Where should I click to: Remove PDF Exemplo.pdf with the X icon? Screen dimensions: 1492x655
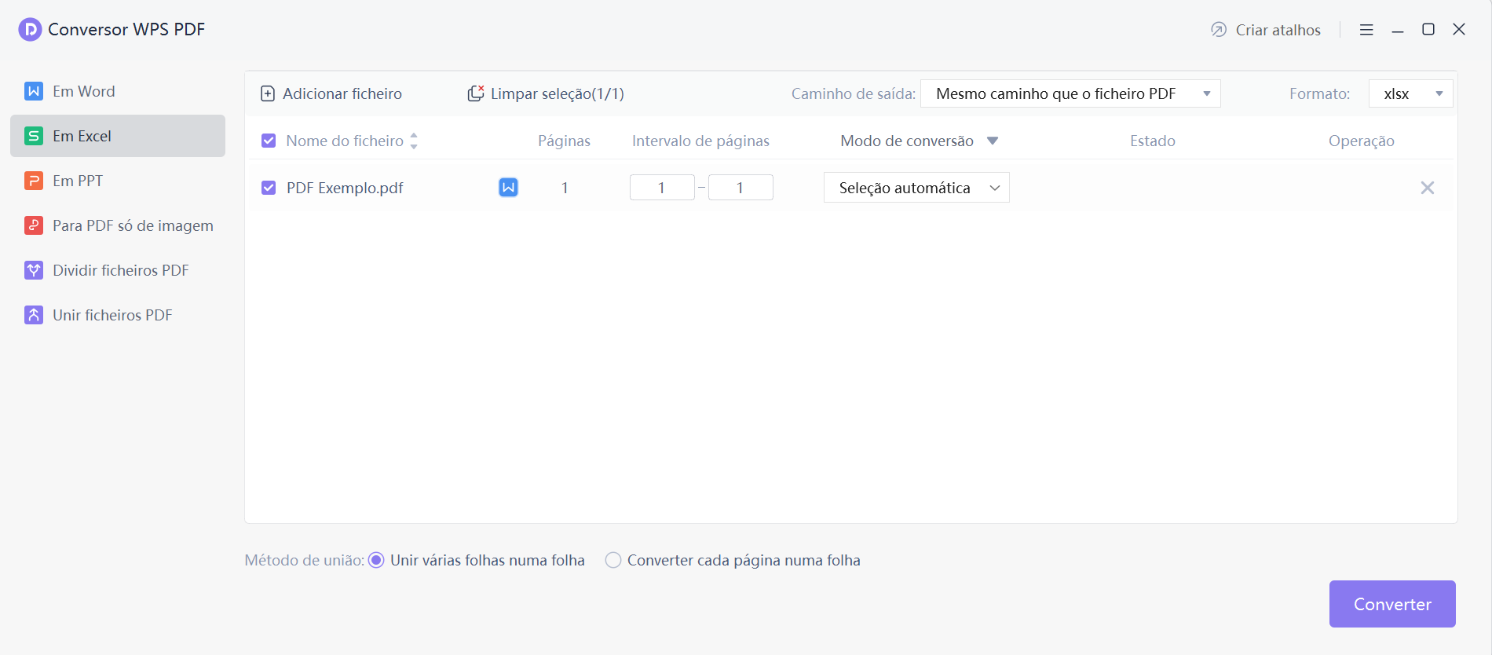(x=1428, y=188)
